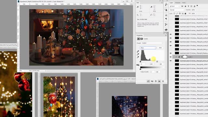Pick the white point eyedropper in Levels
This screenshot has width=208, height=117.
(138, 57)
